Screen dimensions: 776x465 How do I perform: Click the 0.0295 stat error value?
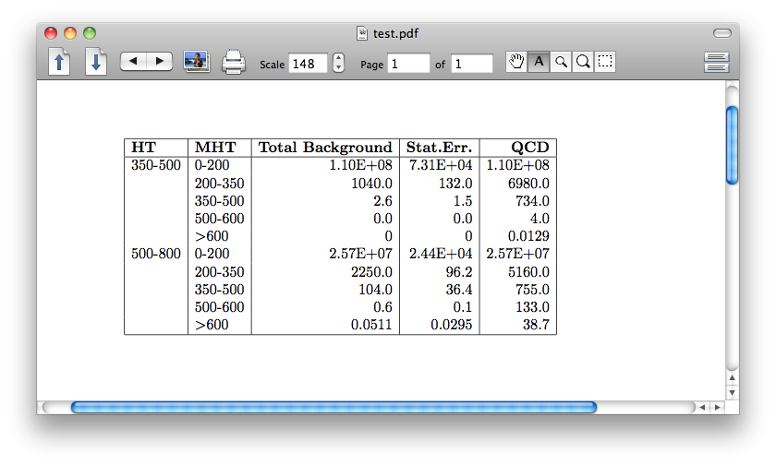pyautogui.click(x=452, y=325)
